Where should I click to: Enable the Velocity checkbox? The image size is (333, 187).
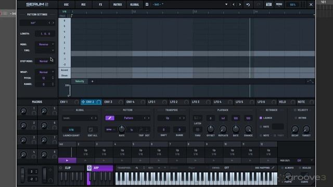[295, 110]
